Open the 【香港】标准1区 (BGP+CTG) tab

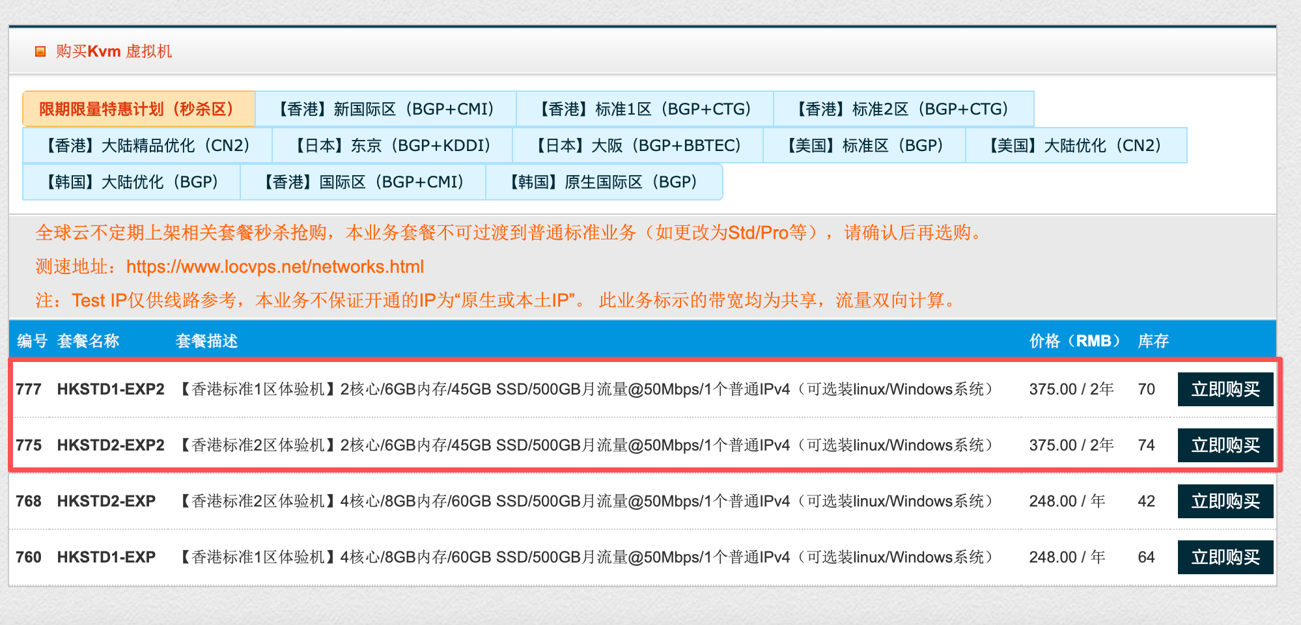pyautogui.click(x=645, y=109)
